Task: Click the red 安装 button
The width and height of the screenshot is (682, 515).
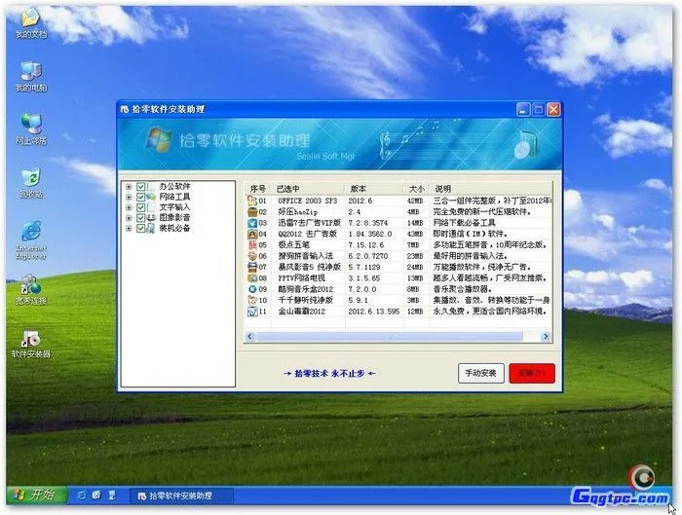Action: click(x=532, y=373)
